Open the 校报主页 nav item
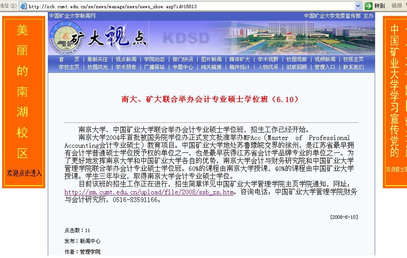The image size is (407, 258). (x=353, y=59)
